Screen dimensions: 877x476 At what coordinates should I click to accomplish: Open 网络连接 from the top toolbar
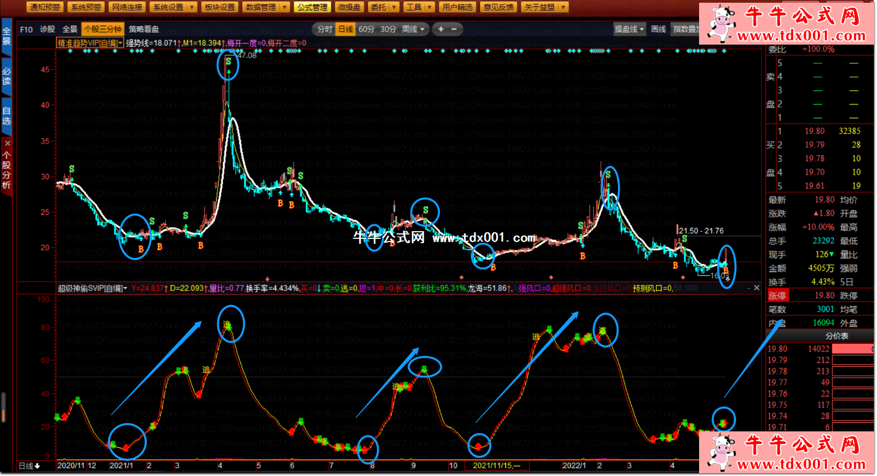click(127, 7)
